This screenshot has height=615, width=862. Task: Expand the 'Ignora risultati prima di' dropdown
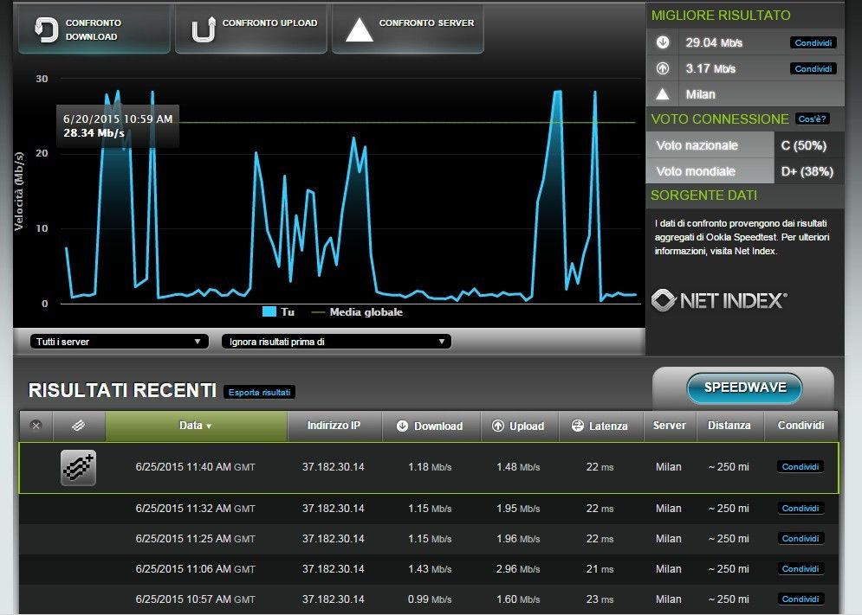pos(336,342)
